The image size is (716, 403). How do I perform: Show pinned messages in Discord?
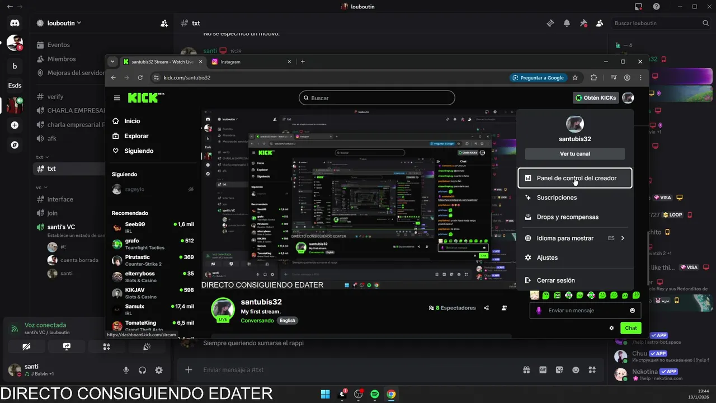(583, 23)
